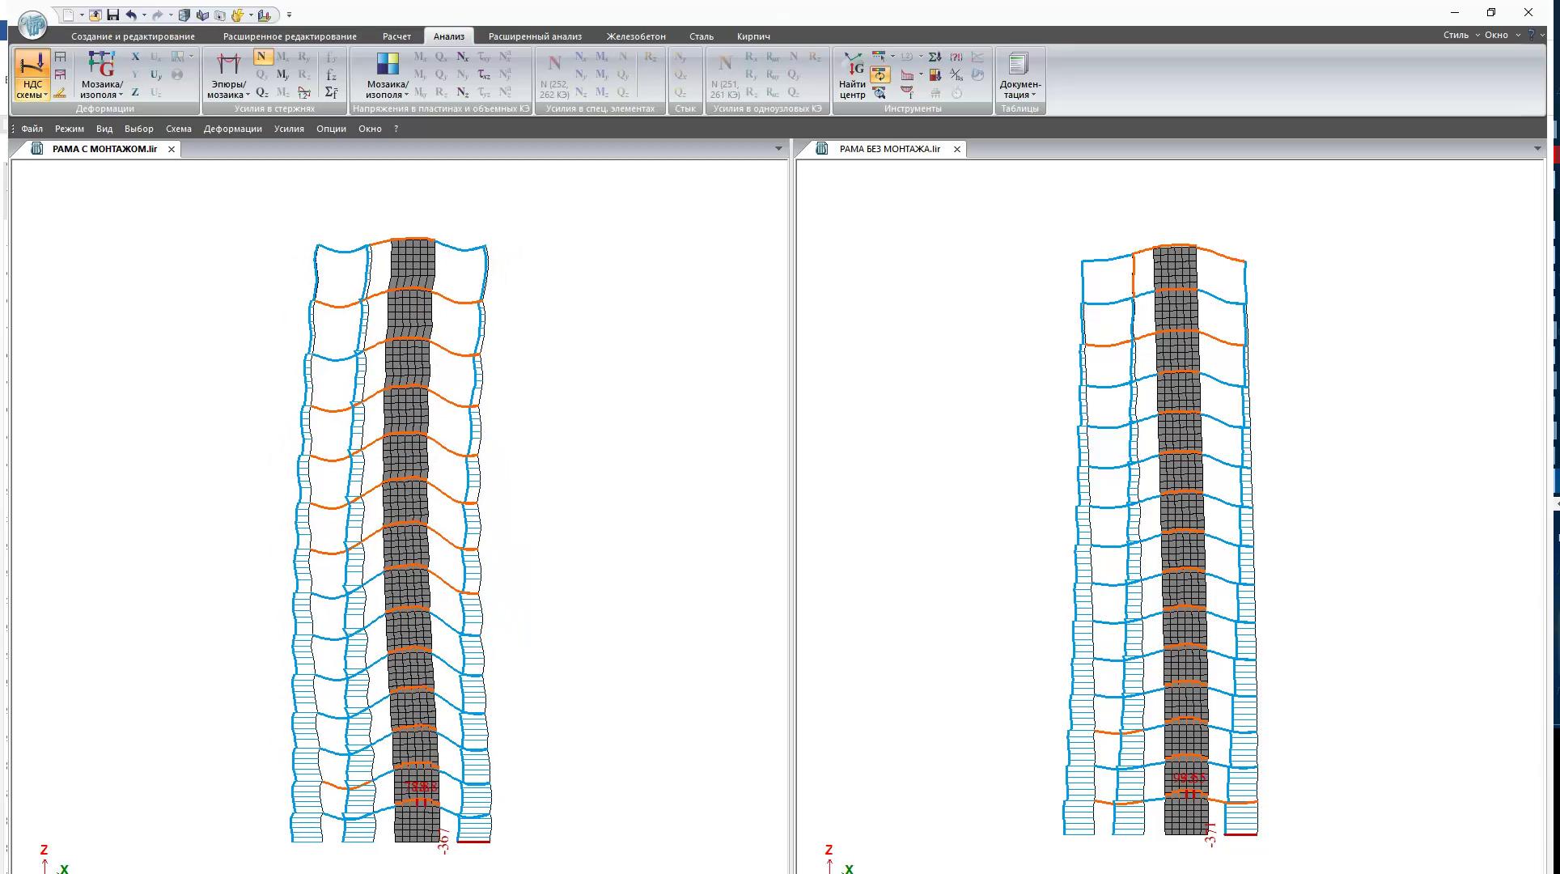Image resolution: width=1560 pixels, height=874 pixels.
Task: Click the save diskette icon in quick access
Action: point(112,15)
